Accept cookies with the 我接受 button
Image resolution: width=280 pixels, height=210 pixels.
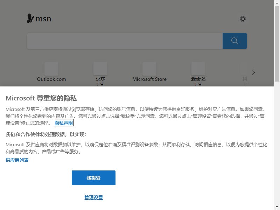click(x=93, y=178)
